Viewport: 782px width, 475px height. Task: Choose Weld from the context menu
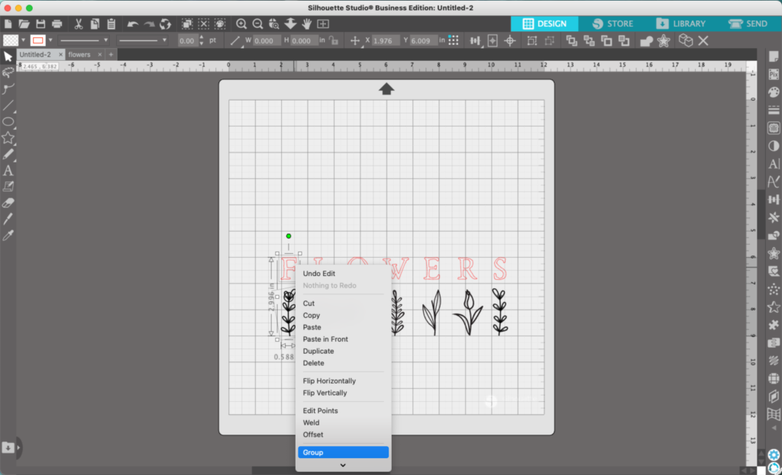tap(343, 422)
